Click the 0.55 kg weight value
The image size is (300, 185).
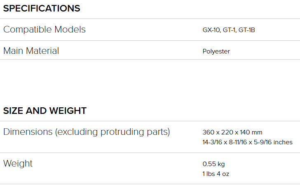tap(214, 164)
